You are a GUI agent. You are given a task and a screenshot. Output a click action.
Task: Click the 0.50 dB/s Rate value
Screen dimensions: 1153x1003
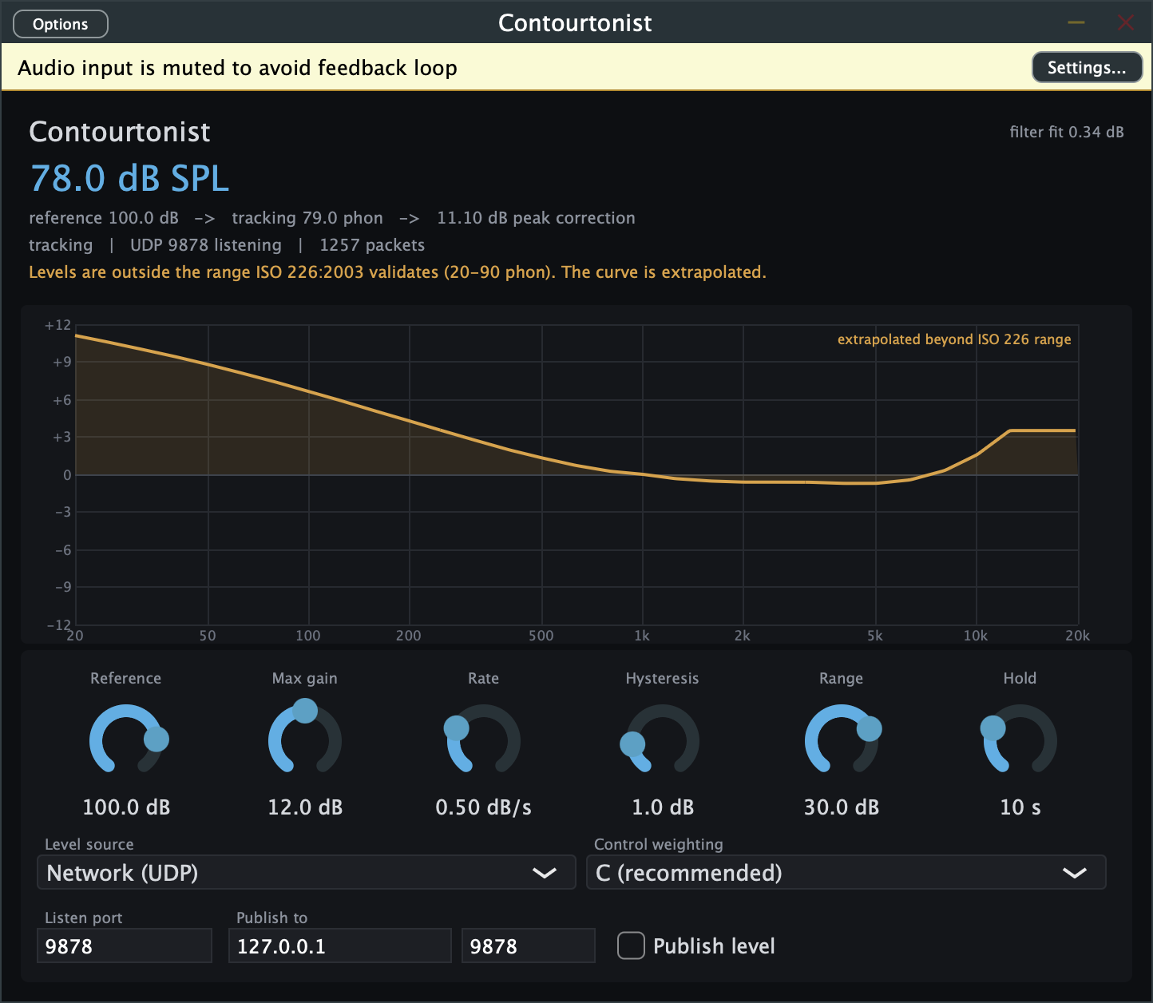484,807
